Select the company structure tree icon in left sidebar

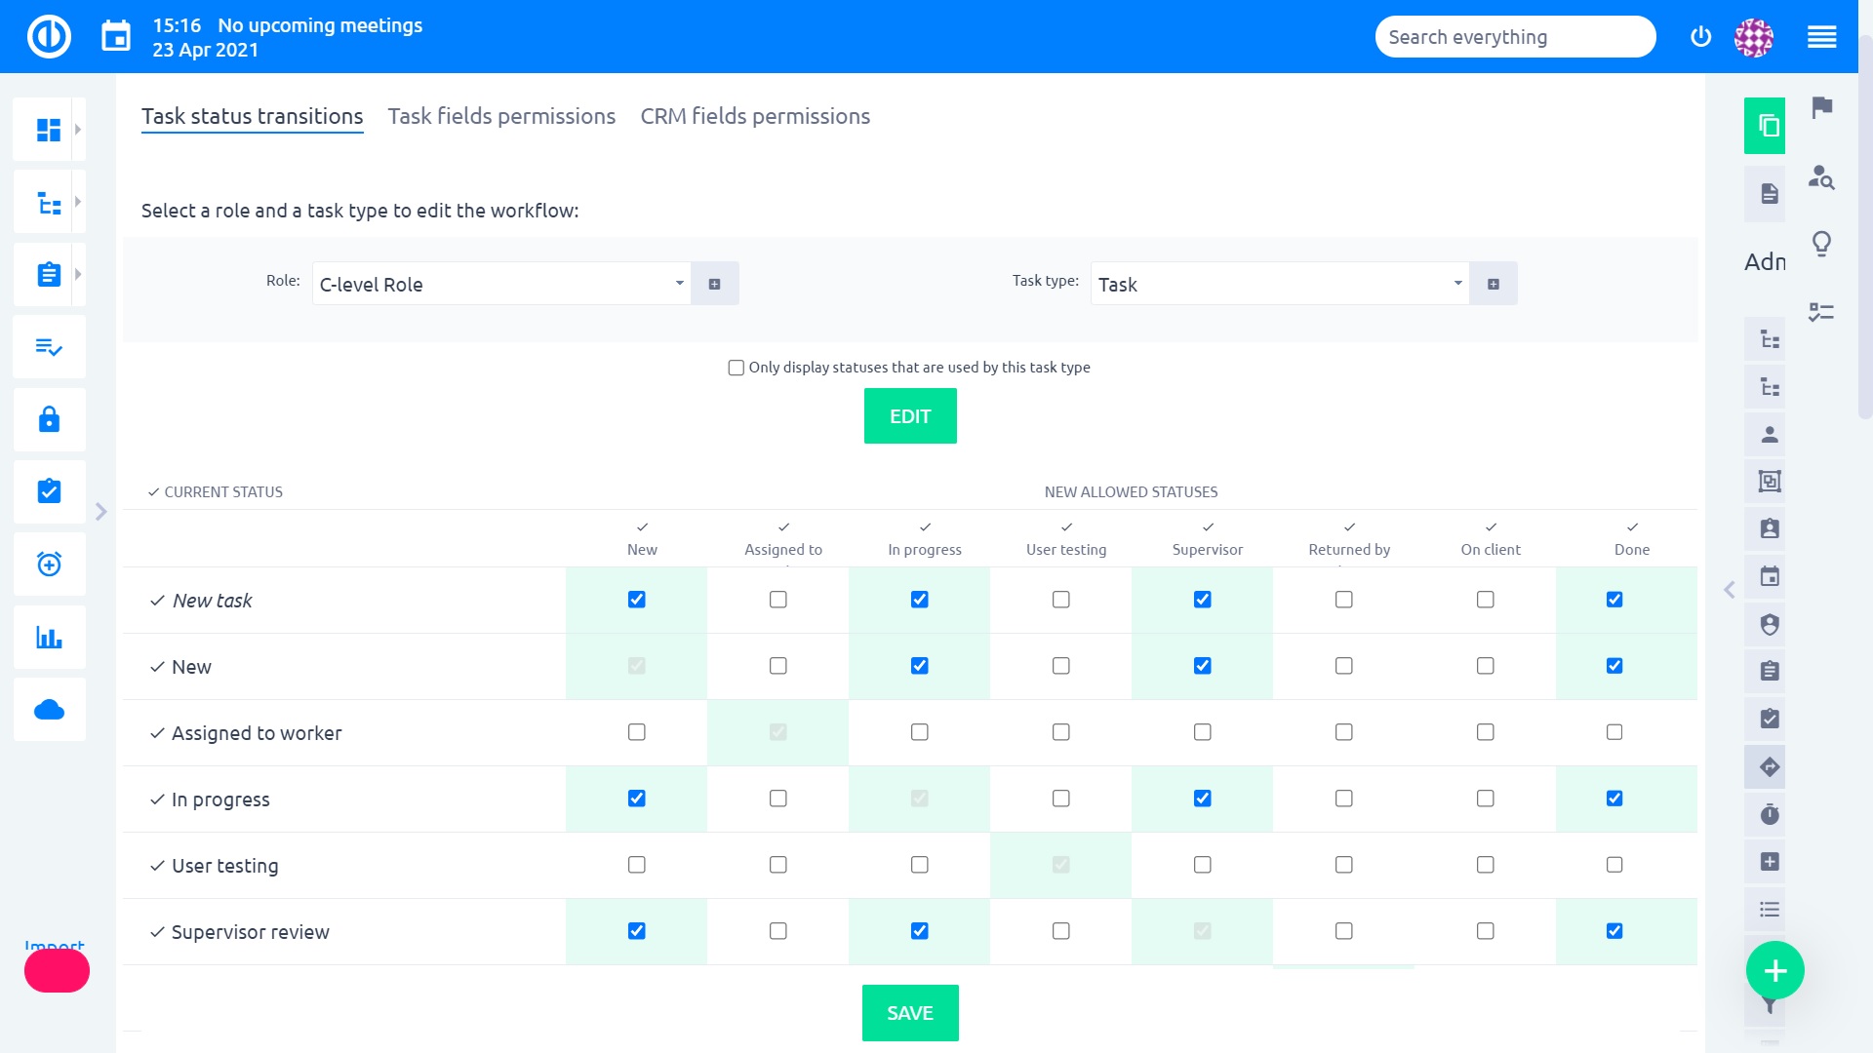coord(49,201)
